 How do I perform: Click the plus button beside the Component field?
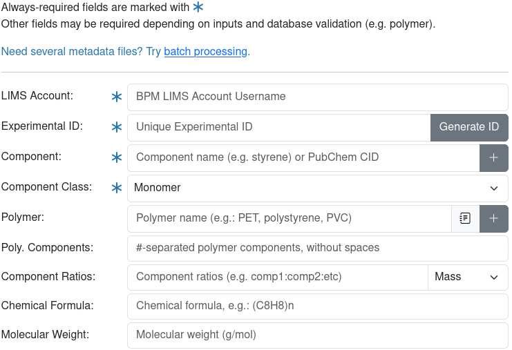click(493, 158)
